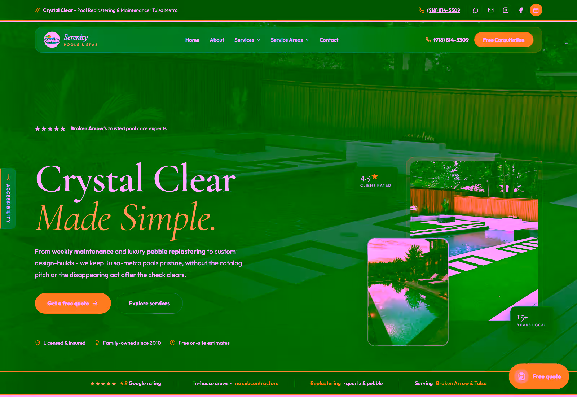Open the Facebook icon in top bar
577x397 pixels.
pyautogui.click(x=521, y=10)
